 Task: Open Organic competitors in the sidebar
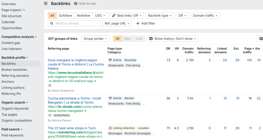[x=17, y=121]
